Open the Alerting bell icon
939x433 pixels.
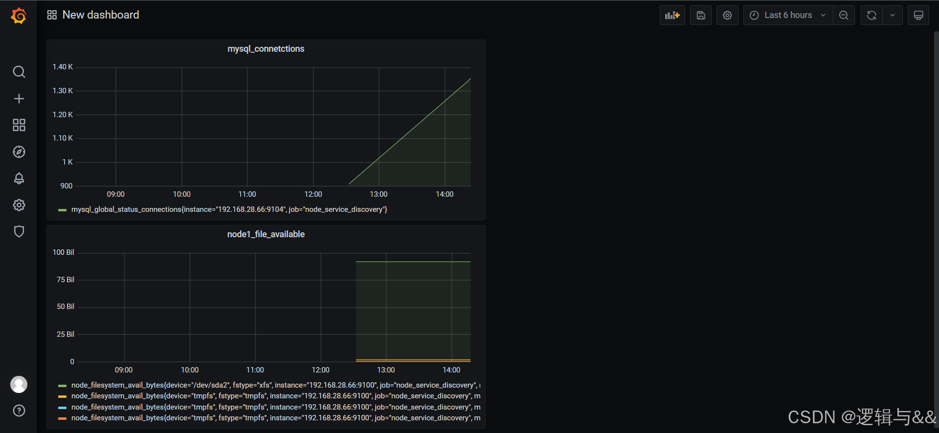tap(19, 178)
